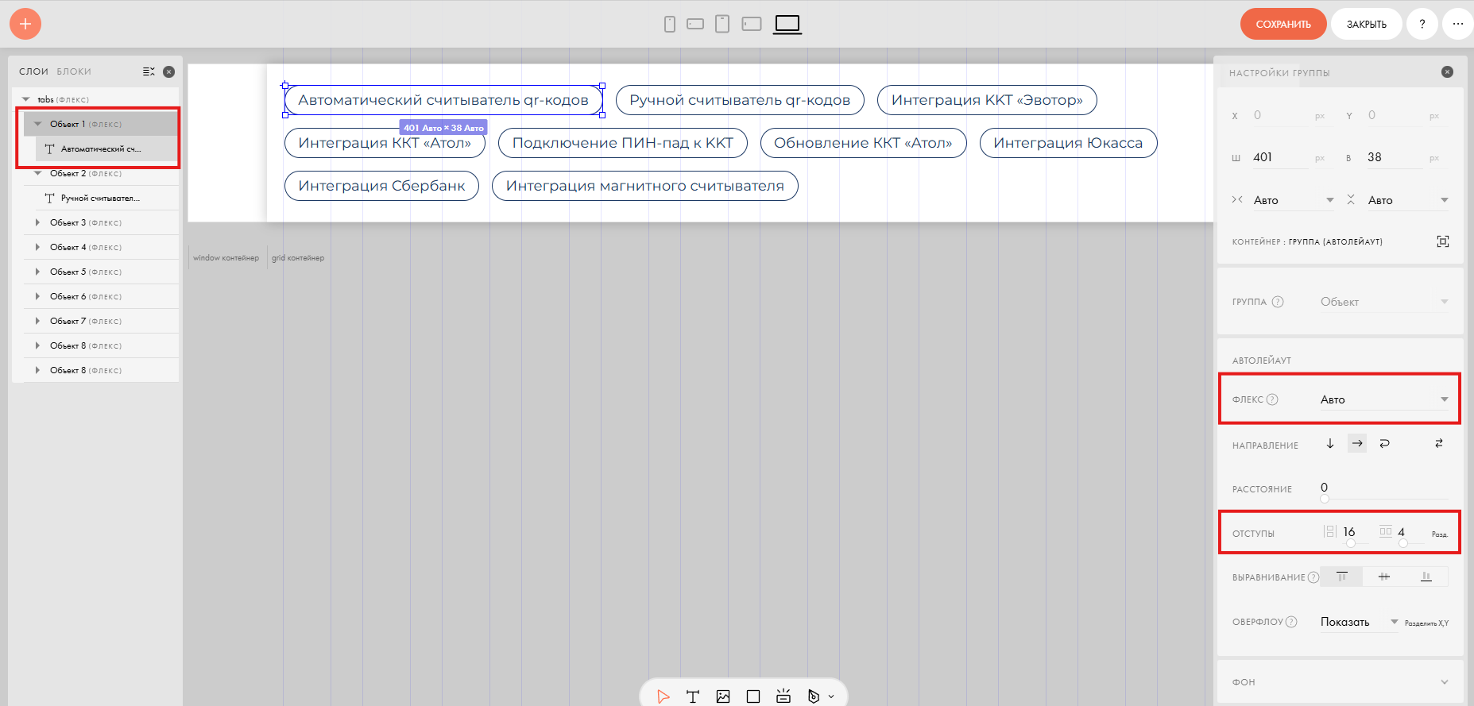Select the desktop laptop screen icon

click(x=787, y=24)
